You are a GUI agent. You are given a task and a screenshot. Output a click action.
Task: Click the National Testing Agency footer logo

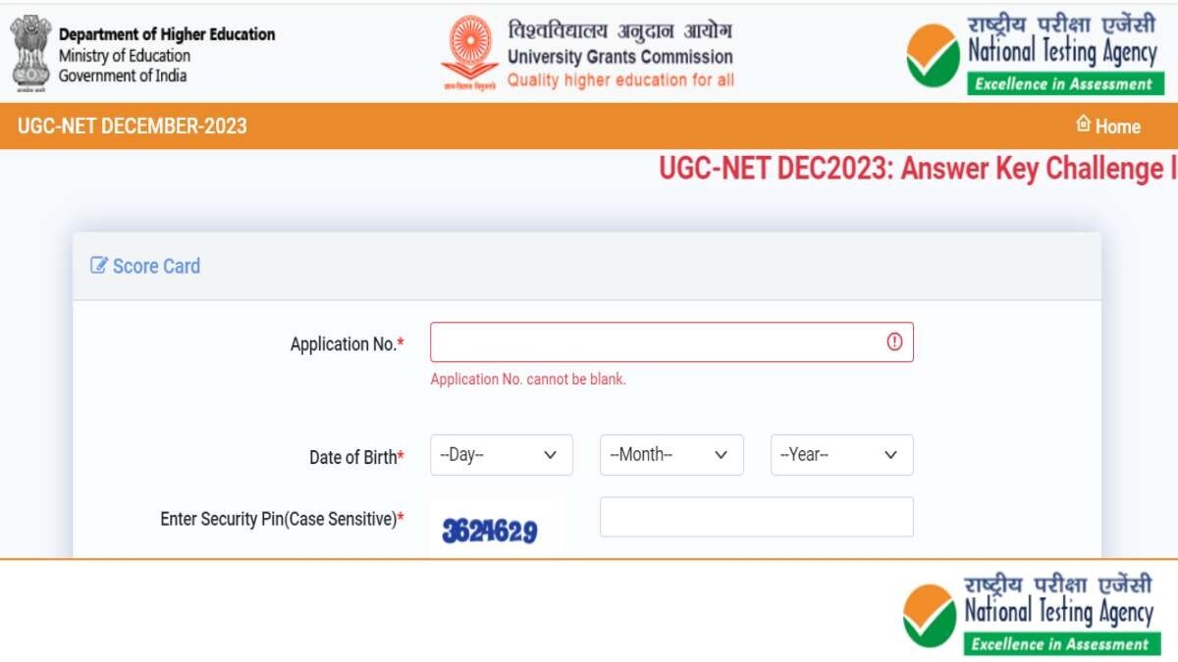(x=1029, y=614)
